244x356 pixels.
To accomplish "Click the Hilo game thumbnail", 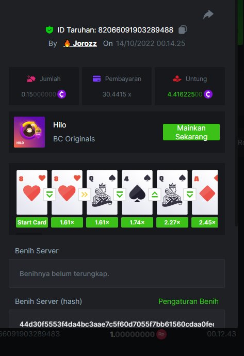I will [29, 132].
